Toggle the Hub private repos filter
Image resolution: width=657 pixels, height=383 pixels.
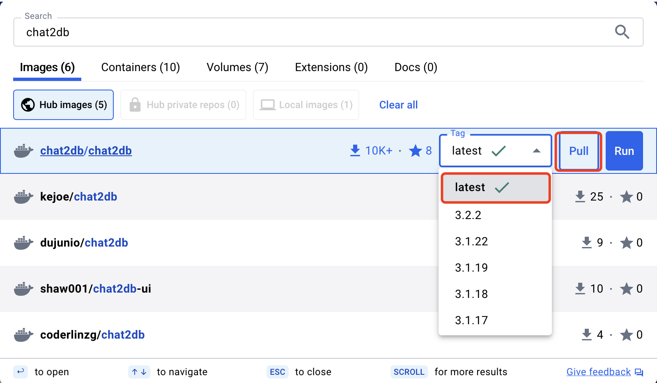[184, 105]
